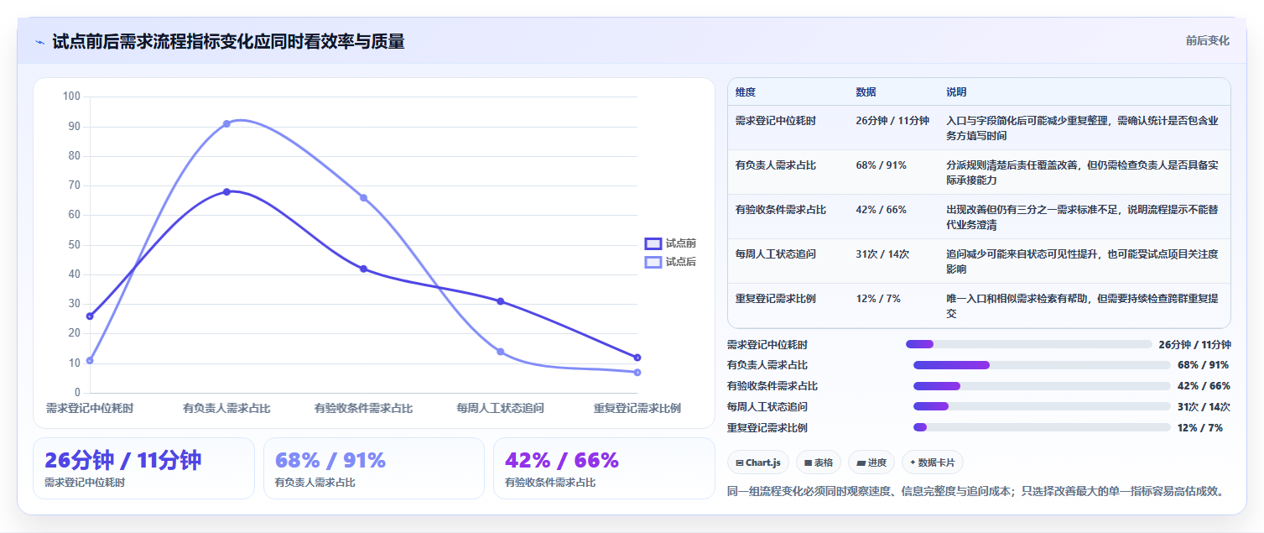Click description starting 出现改善但仍有

point(1082,217)
